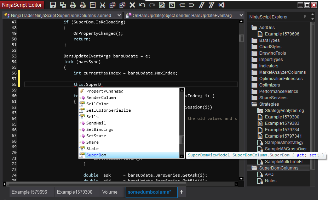Open SampleAtmStrategy in the explorer tree
The image size is (328, 200).
[284, 143]
